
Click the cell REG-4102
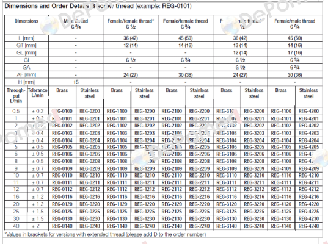tap(281, 126)
